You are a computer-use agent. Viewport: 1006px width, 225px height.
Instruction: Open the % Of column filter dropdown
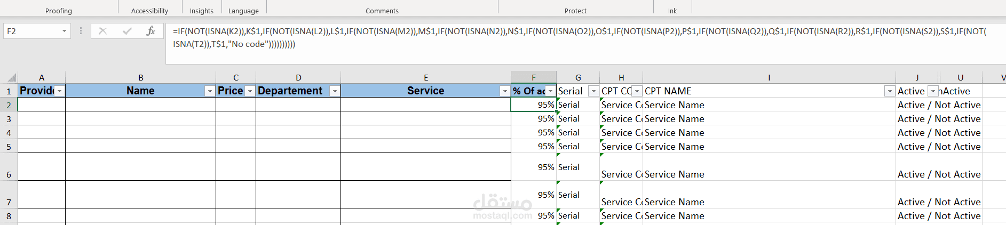(550, 91)
